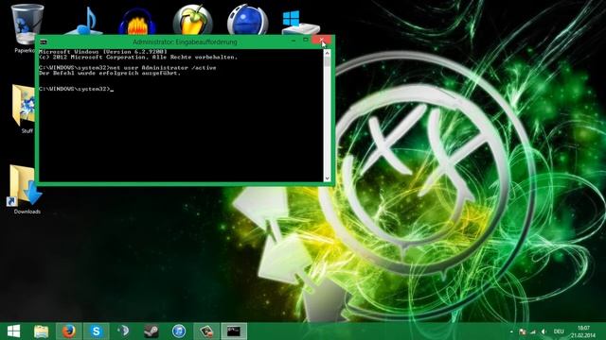Viewport: 606px width, 340px height.
Task: Click the last 'C:\WINDOWS\system32>' prompt line
Action: (76, 89)
